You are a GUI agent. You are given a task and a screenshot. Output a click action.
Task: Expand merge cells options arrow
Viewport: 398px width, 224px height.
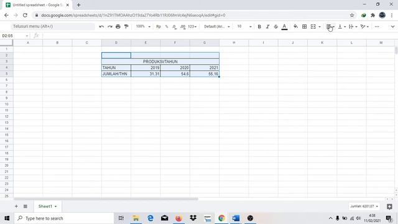(320, 27)
